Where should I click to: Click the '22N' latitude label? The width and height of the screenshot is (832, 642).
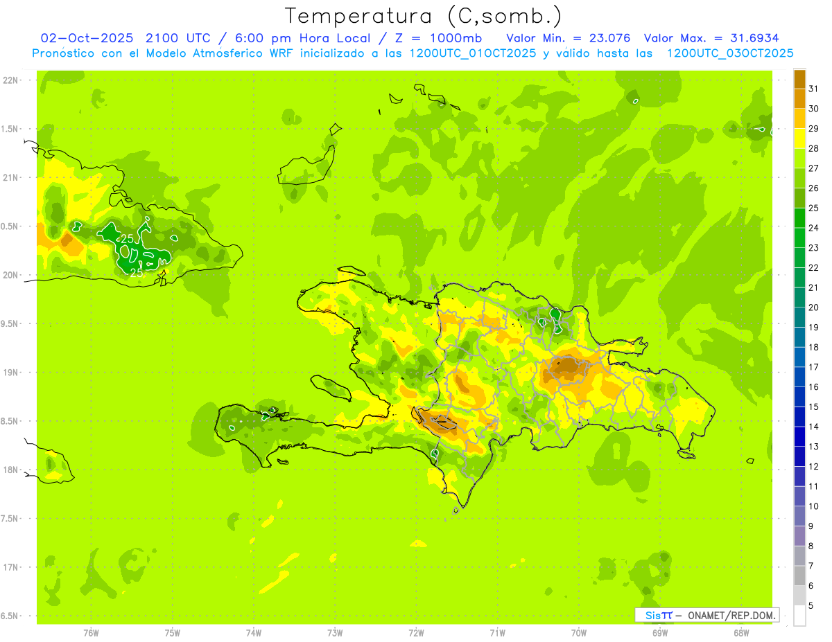click(x=11, y=80)
